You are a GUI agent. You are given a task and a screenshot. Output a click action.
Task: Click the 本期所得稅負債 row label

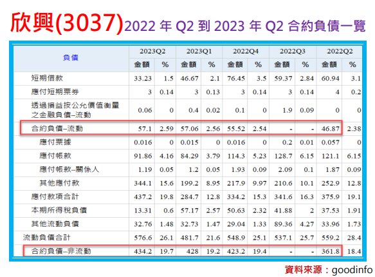click(x=59, y=211)
